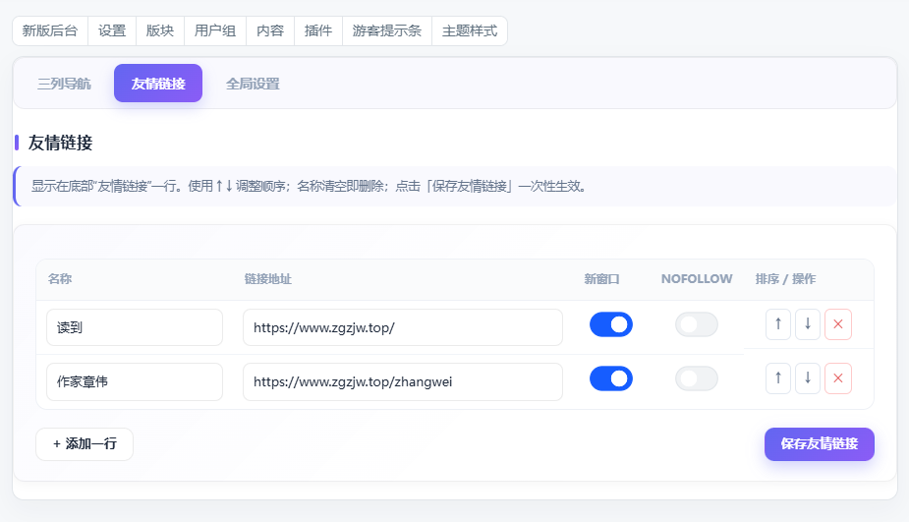The width and height of the screenshot is (909, 522).
Task: Open the 插件 menu item
Action: click(x=318, y=30)
